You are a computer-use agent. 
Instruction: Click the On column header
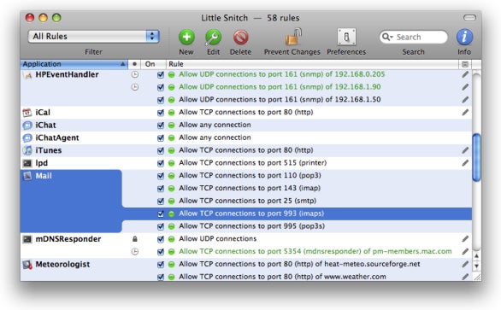click(153, 64)
